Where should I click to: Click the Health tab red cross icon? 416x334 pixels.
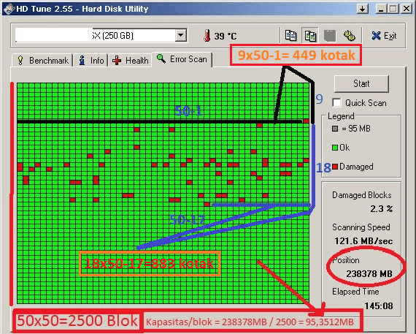point(117,61)
